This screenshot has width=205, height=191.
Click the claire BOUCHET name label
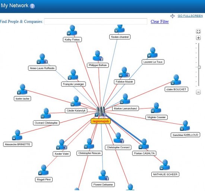click(176, 89)
